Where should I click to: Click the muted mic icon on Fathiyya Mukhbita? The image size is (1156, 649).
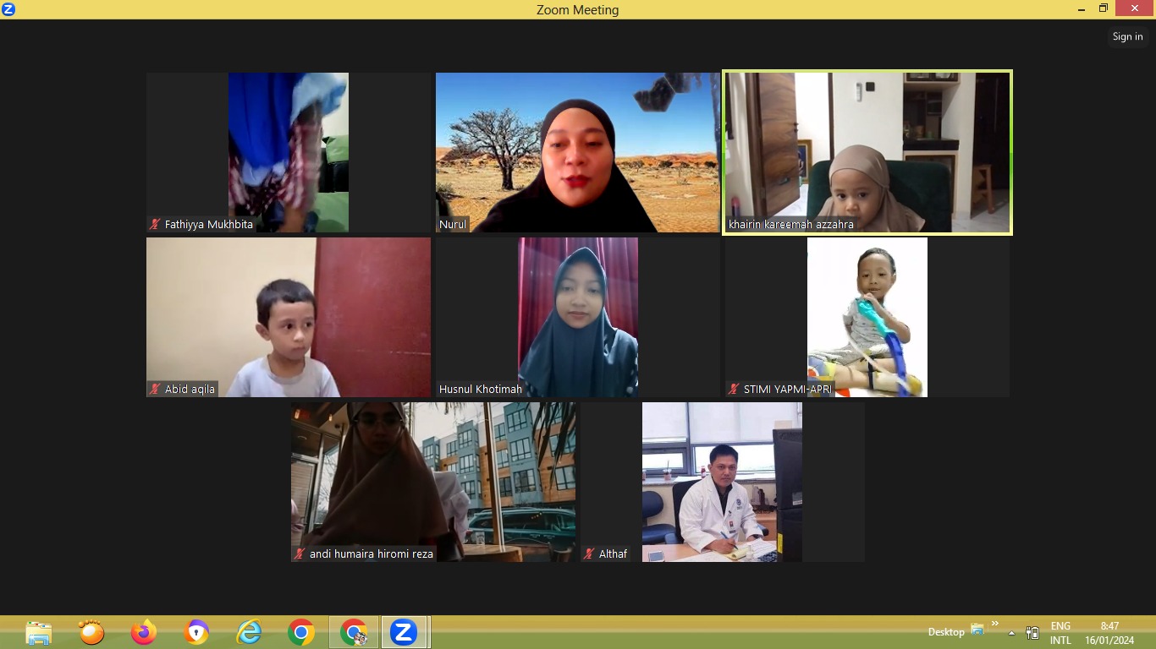[x=155, y=225]
